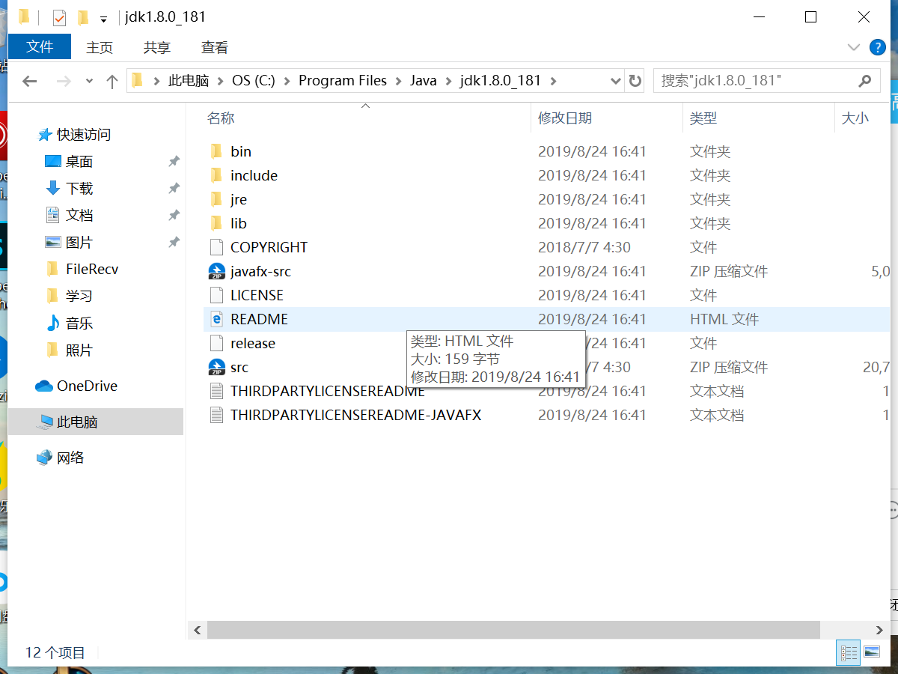Select 照片 folder in navigation pane
Image resolution: width=898 pixels, height=674 pixels.
click(x=79, y=350)
